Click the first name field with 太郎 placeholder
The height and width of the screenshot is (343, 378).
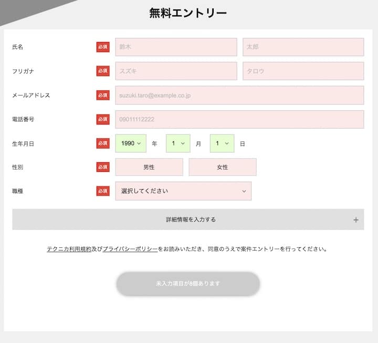click(303, 47)
